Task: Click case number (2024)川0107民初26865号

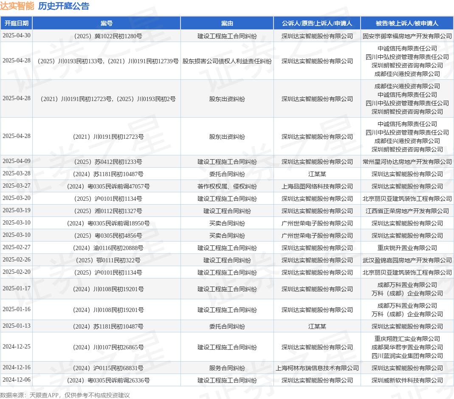Action: click(108, 347)
